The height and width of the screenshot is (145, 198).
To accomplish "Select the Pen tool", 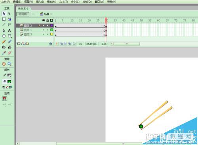I will pyautogui.click(x=4, y=30).
